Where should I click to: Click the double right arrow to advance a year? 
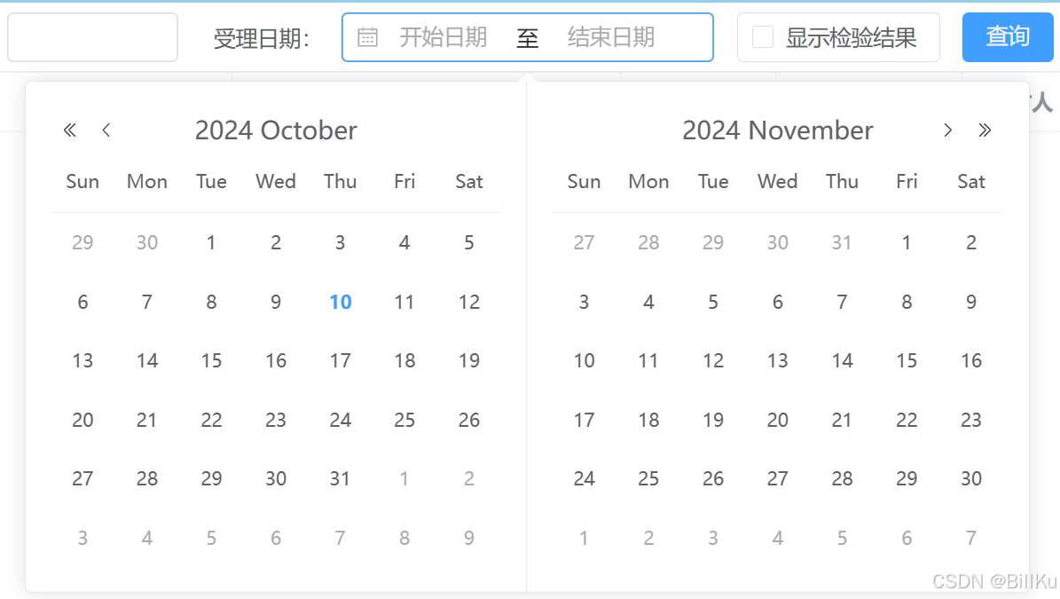985,130
